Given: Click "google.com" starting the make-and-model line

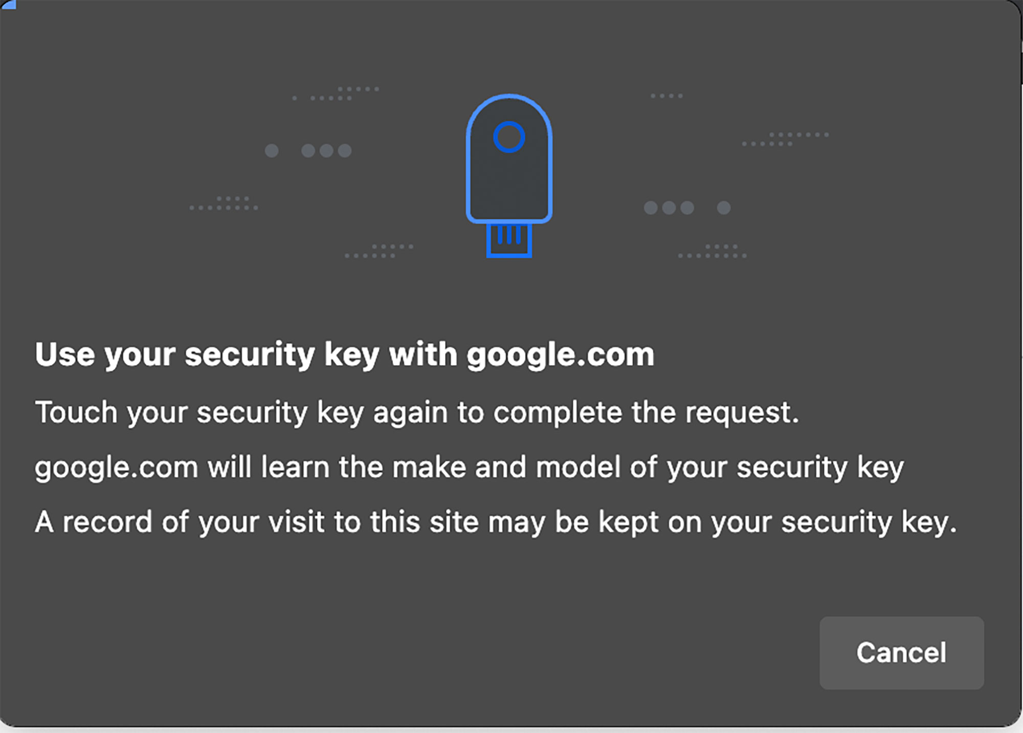Looking at the screenshot, I should tap(116, 467).
